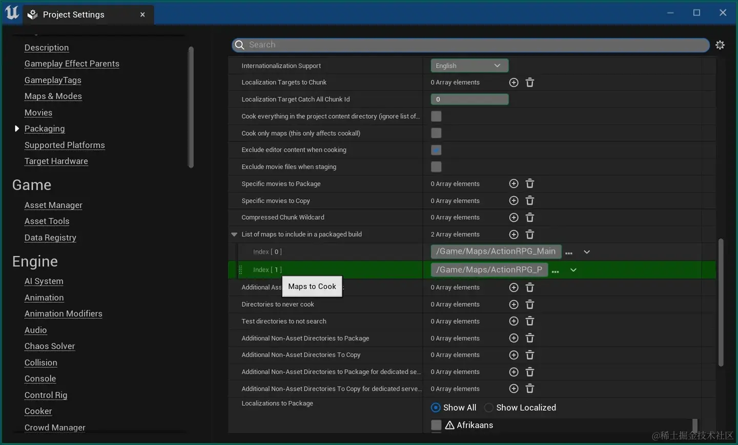This screenshot has width=738, height=445.
Task: Clear Directories to never cook array
Action: click(530, 305)
